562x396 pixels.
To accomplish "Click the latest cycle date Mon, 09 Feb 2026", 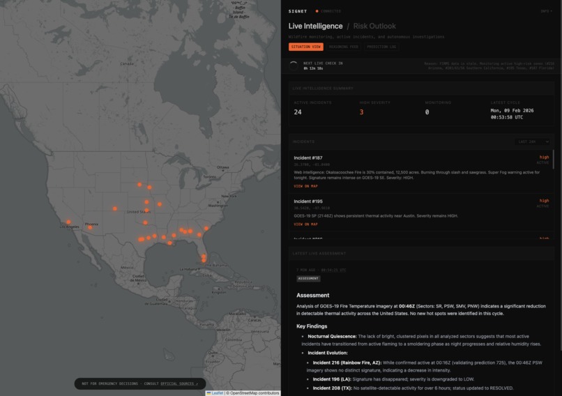I will pyautogui.click(x=512, y=111).
